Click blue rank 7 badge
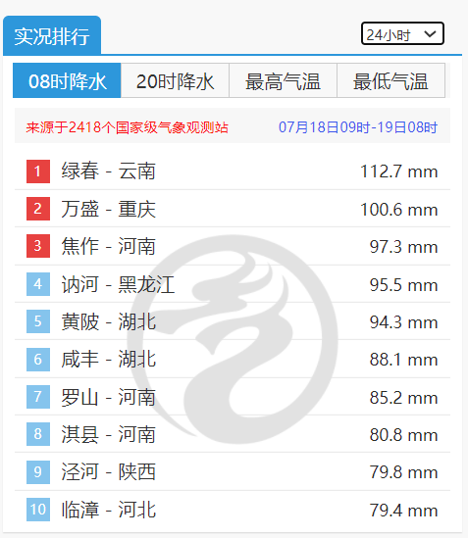The width and height of the screenshot is (468, 538). [38, 397]
